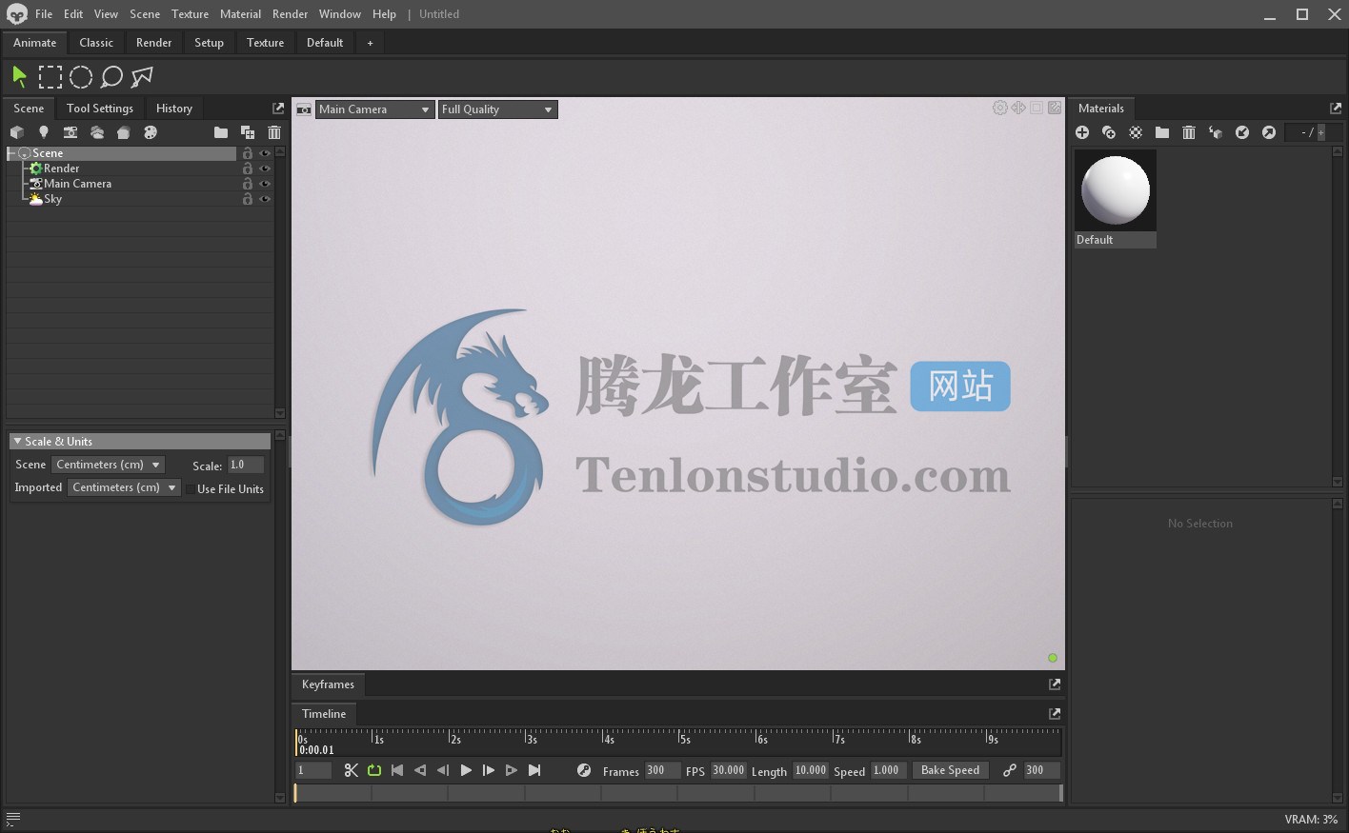Open the File menu

[x=44, y=14]
